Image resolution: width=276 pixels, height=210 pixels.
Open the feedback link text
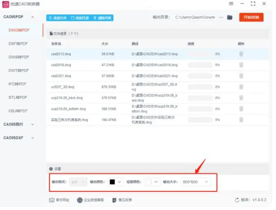[125, 200]
